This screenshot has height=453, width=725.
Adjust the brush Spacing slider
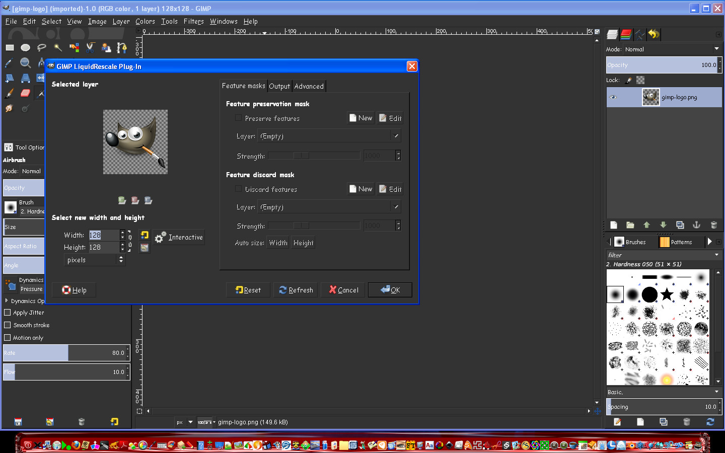[664, 407]
